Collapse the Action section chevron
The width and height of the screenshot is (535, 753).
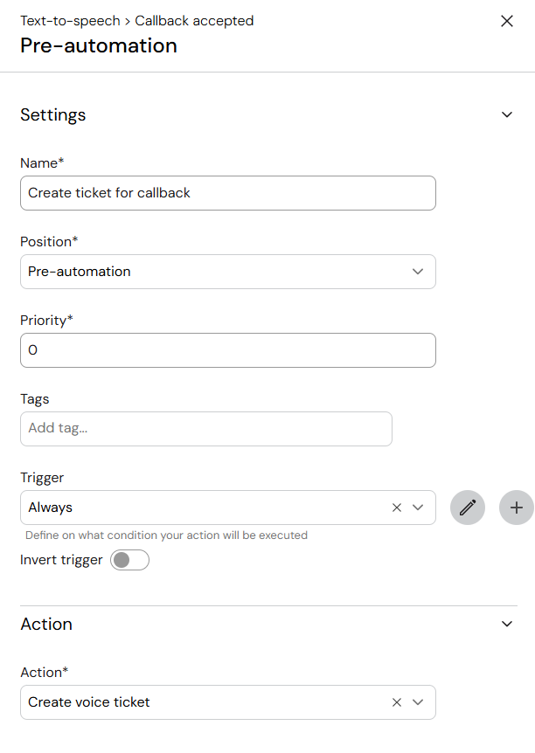[507, 624]
